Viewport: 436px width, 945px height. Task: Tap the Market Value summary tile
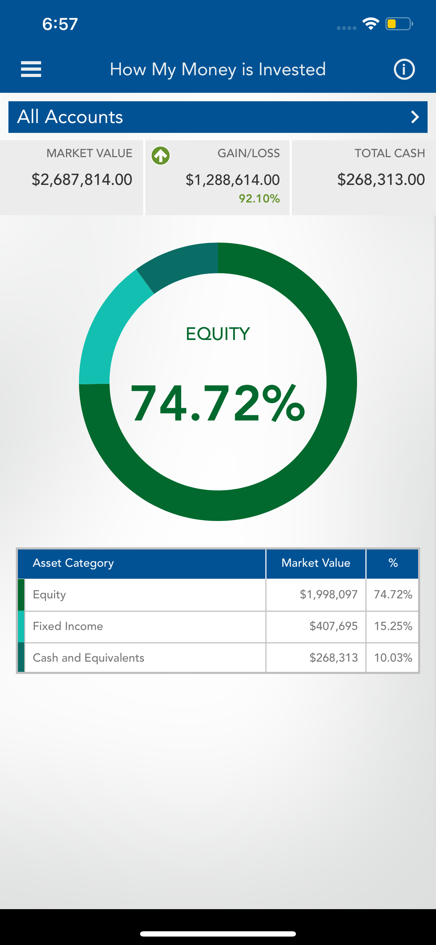[x=72, y=178]
